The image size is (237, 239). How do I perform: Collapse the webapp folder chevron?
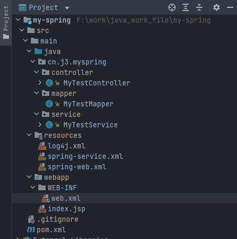[29, 177]
